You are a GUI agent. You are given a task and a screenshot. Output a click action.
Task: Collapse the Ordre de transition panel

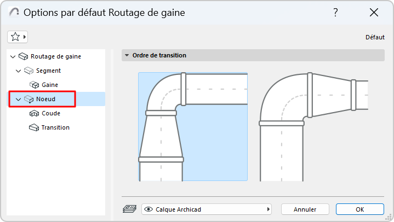pos(127,55)
